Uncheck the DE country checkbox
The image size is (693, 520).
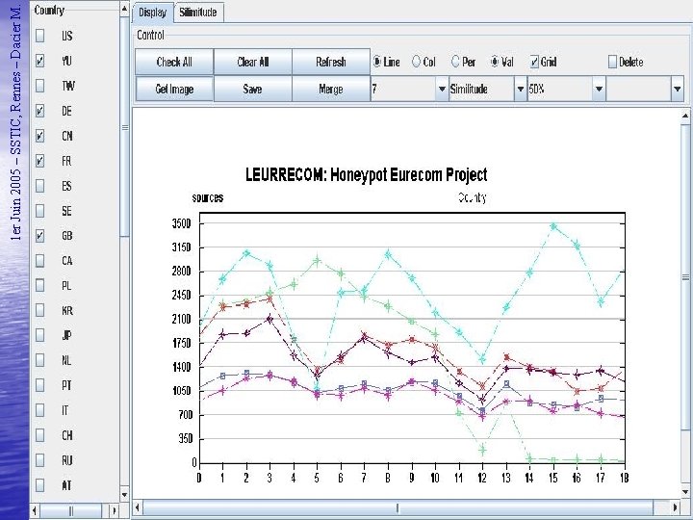coord(39,111)
